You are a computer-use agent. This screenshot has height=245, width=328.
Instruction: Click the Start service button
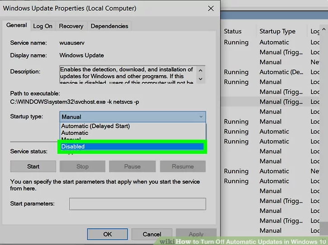(x=33, y=166)
